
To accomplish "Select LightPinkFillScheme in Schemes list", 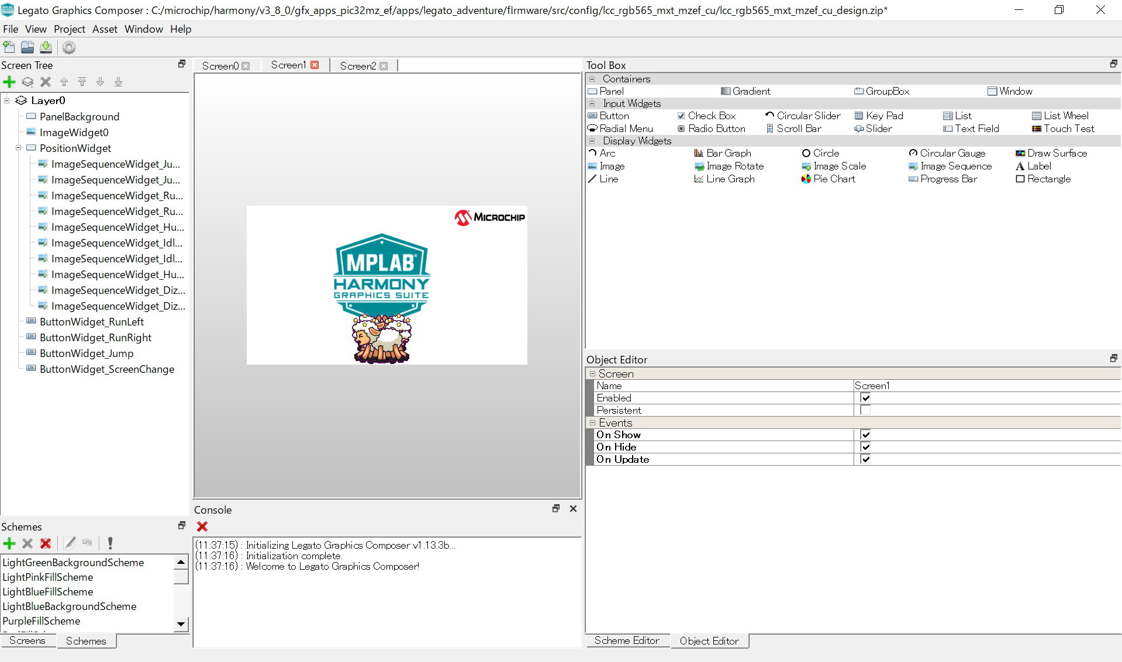I will tap(48, 577).
